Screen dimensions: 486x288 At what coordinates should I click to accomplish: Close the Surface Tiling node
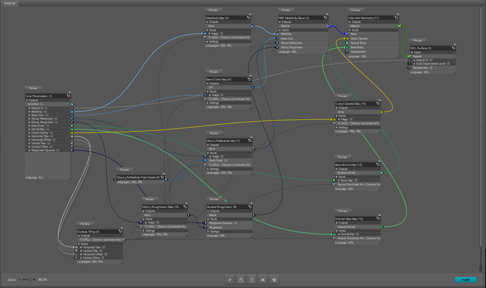(x=122, y=228)
